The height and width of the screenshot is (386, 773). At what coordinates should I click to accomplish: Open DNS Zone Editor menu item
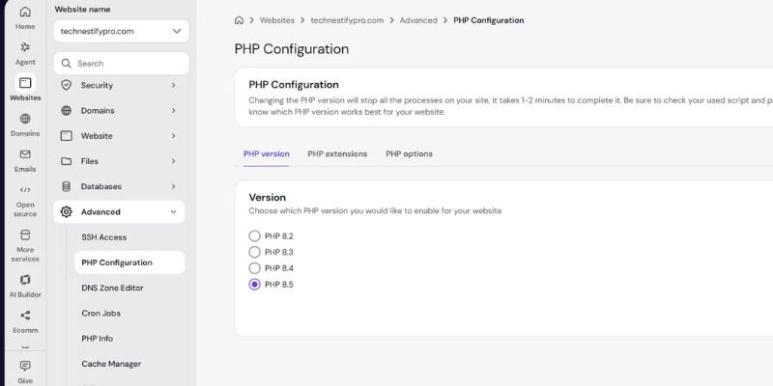point(112,288)
